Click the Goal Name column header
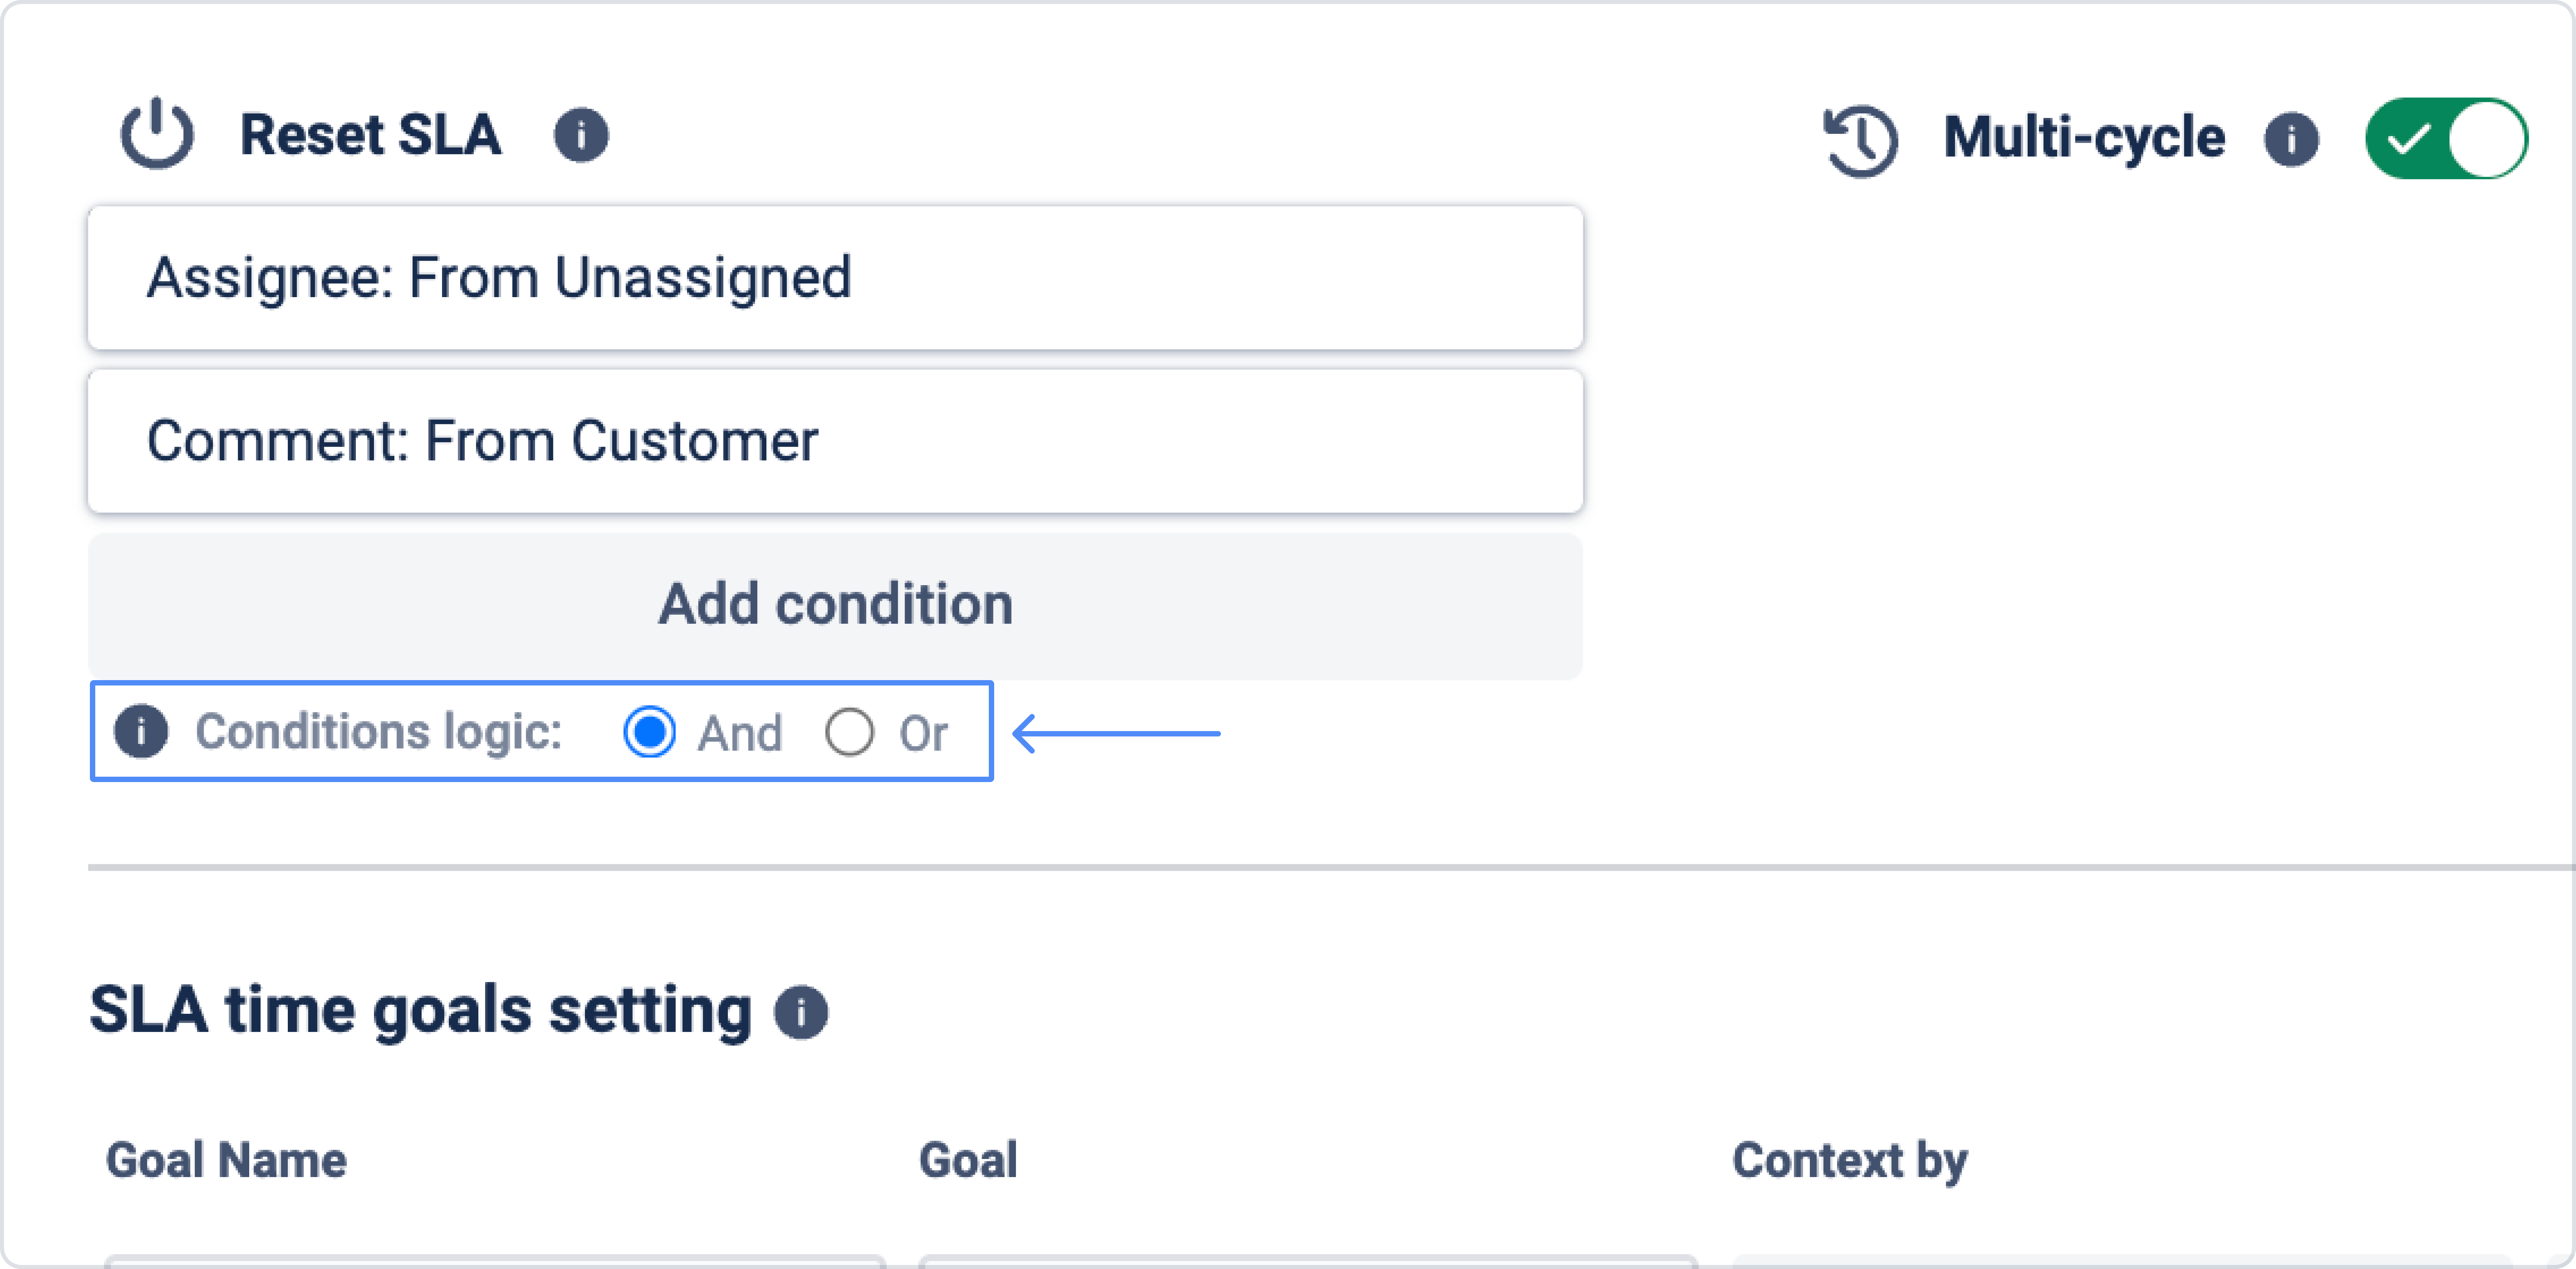The image size is (2576, 1269). tap(226, 1160)
